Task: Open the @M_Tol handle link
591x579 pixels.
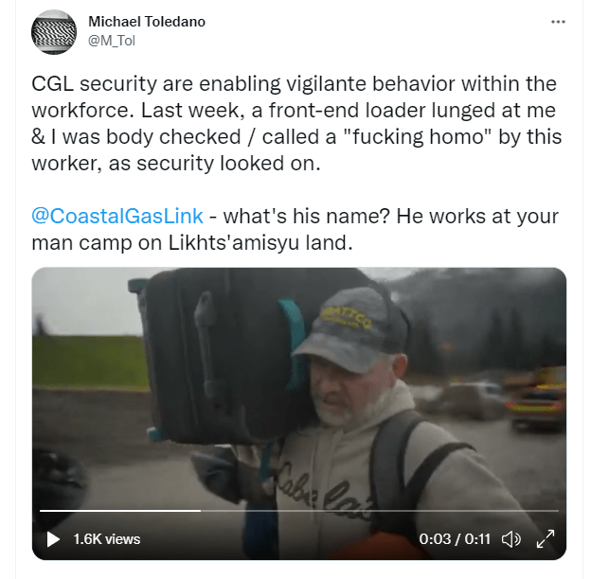Action: click(112, 41)
